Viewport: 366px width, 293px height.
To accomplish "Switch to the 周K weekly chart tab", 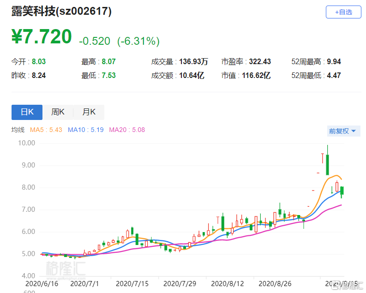I will pos(58,112).
